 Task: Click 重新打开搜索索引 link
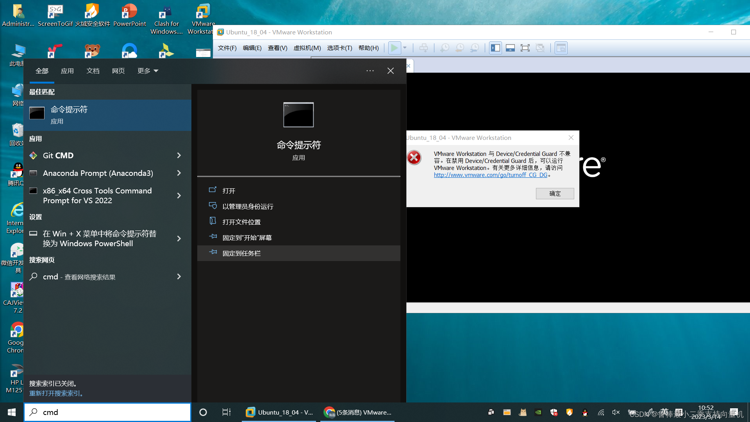56,393
